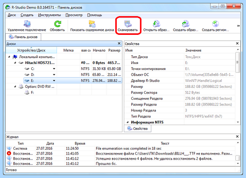Screen dimensions: 246x178
Task: Open the Диск menu
Action: [x=12, y=15]
